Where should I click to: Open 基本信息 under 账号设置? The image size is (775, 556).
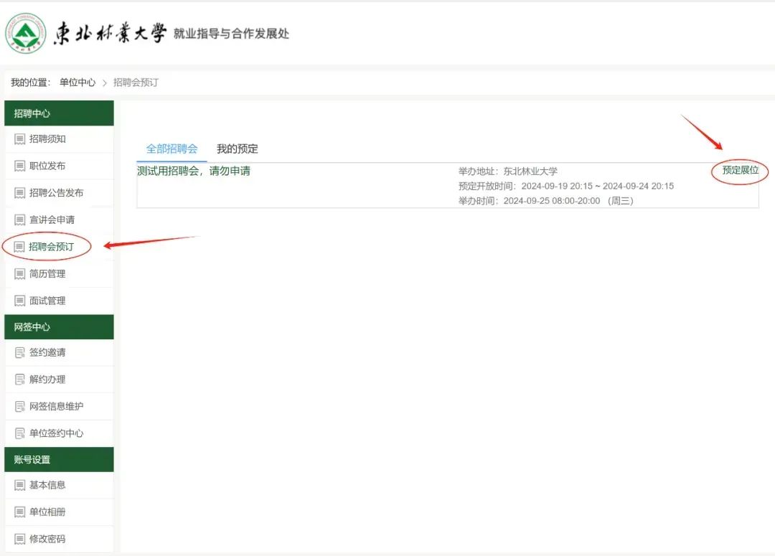point(47,485)
